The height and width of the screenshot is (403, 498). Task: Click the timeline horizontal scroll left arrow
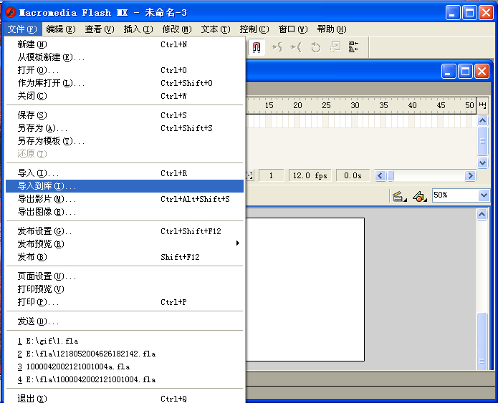380,175
